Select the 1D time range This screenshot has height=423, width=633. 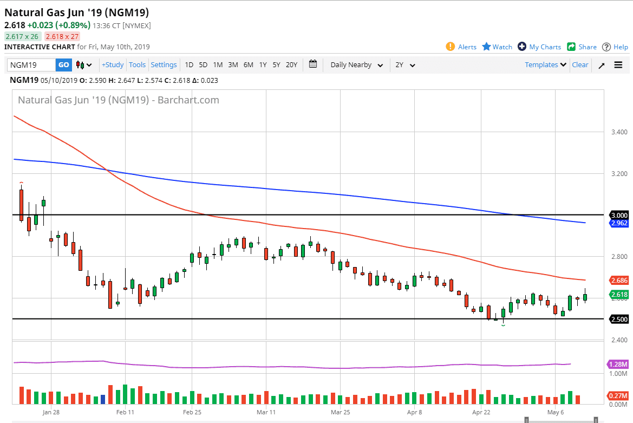(x=189, y=65)
